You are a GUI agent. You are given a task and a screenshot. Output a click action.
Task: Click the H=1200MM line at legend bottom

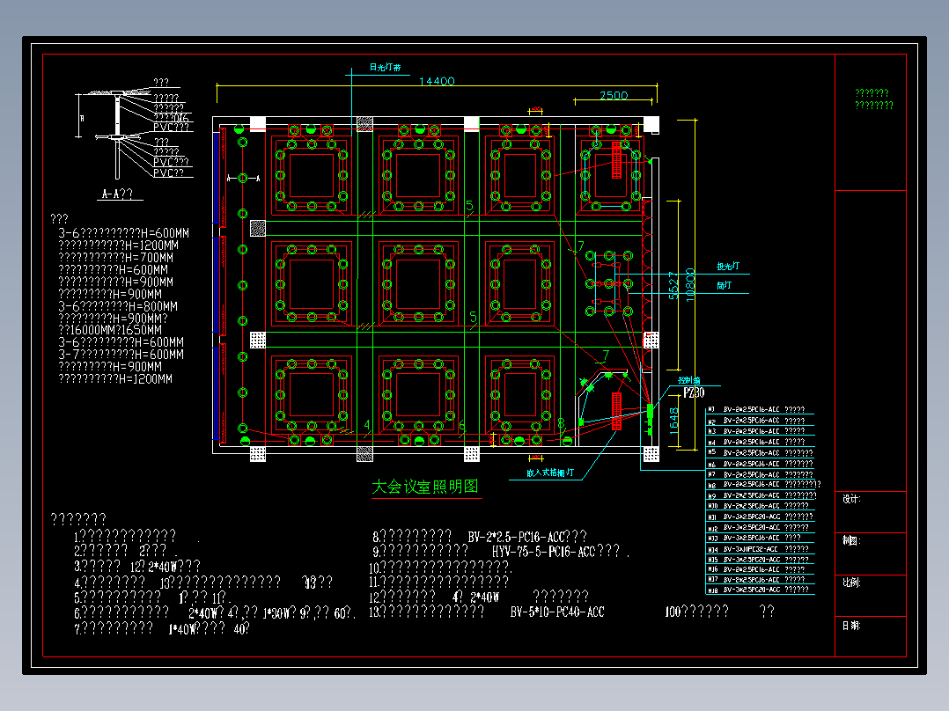115,378
